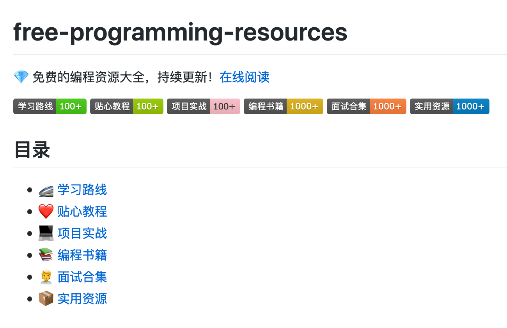Open the 在线阅读 link

coord(245,77)
